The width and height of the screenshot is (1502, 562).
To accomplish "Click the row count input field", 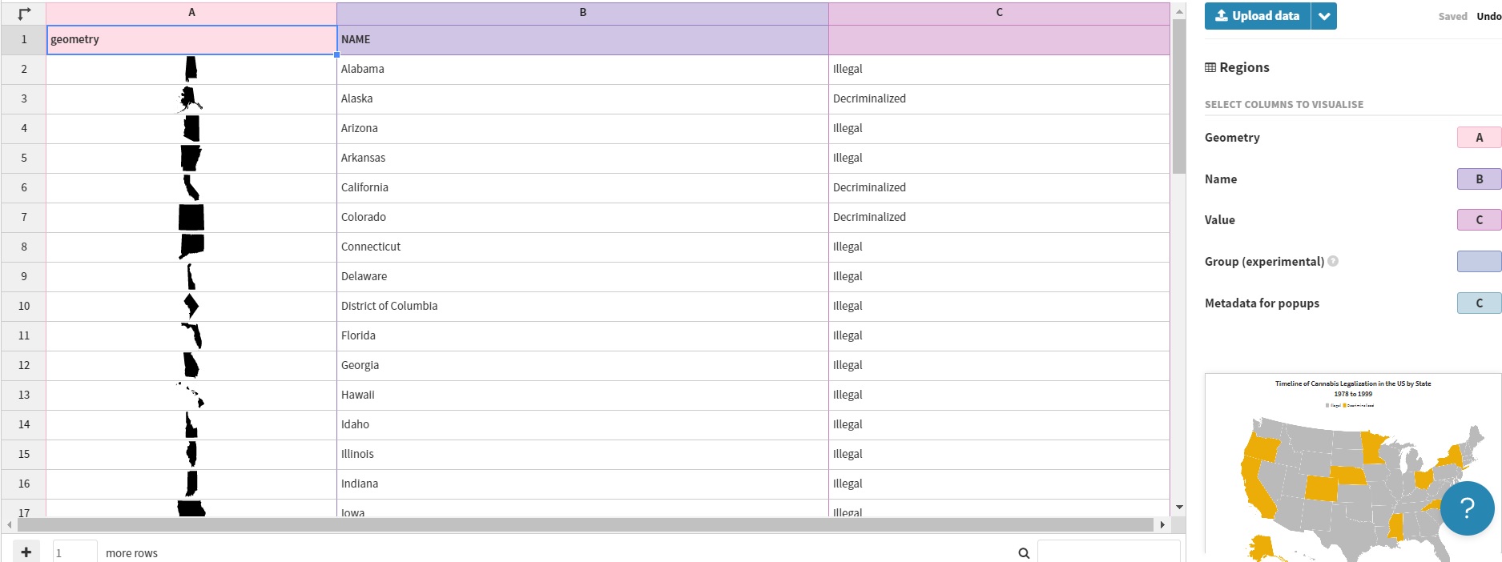I will pyautogui.click(x=74, y=552).
